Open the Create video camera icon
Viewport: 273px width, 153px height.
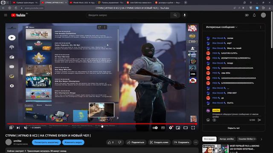[x=247, y=15]
